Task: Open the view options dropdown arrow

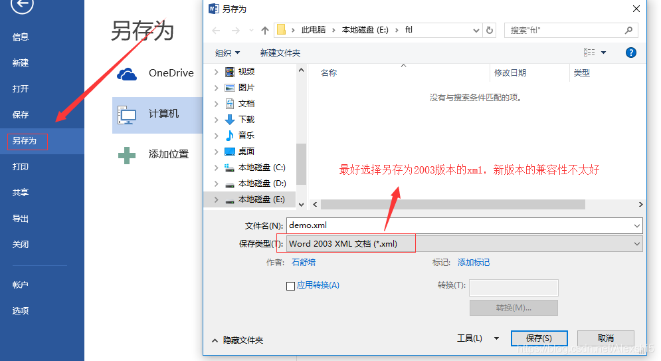Action: 603,53
